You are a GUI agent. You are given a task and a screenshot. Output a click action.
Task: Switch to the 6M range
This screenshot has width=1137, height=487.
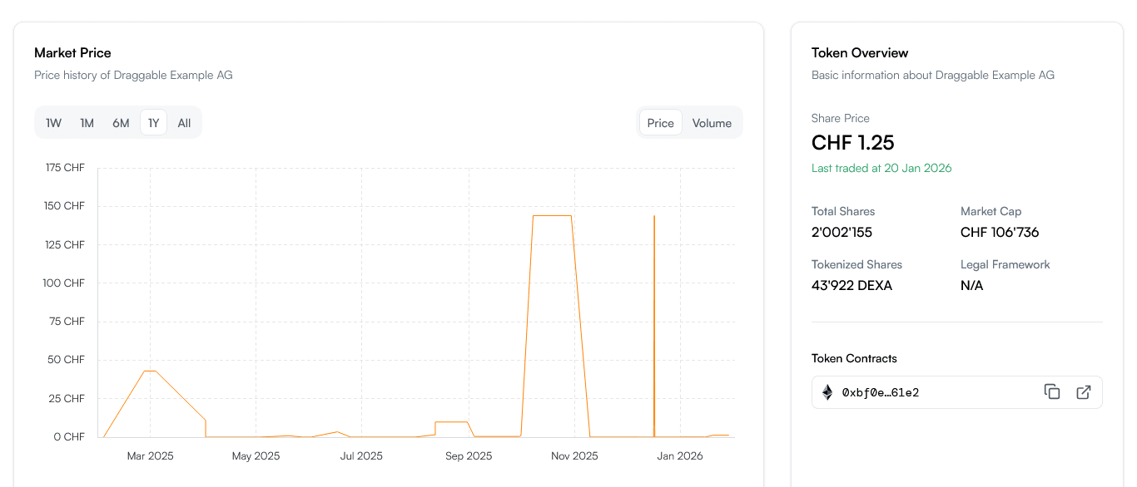(121, 123)
